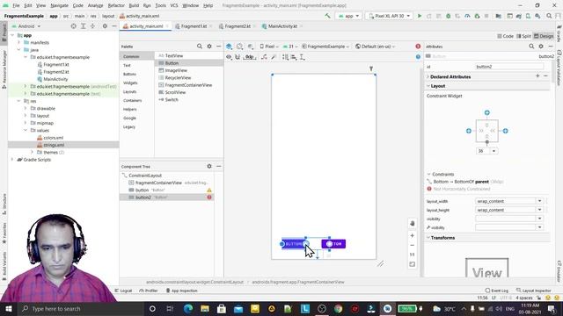The height and width of the screenshot is (316, 563).
Task: Search the Palette with magnifier icon
Action: tap(200, 47)
